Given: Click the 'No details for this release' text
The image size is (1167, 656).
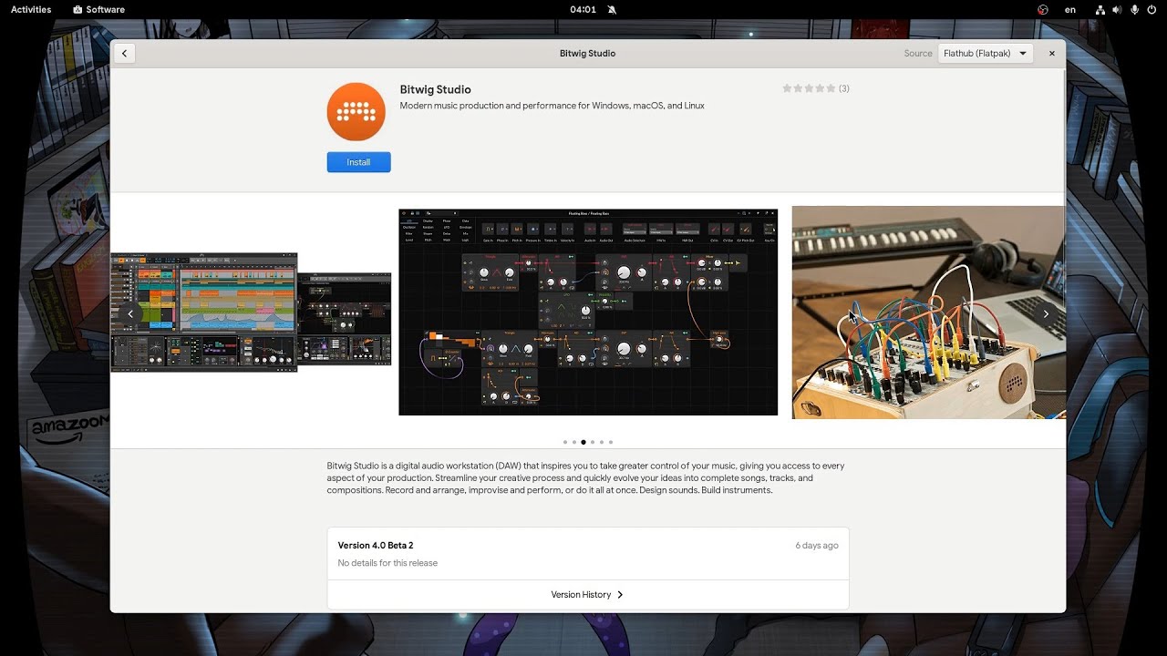Looking at the screenshot, I should click(x=387, y=563).
